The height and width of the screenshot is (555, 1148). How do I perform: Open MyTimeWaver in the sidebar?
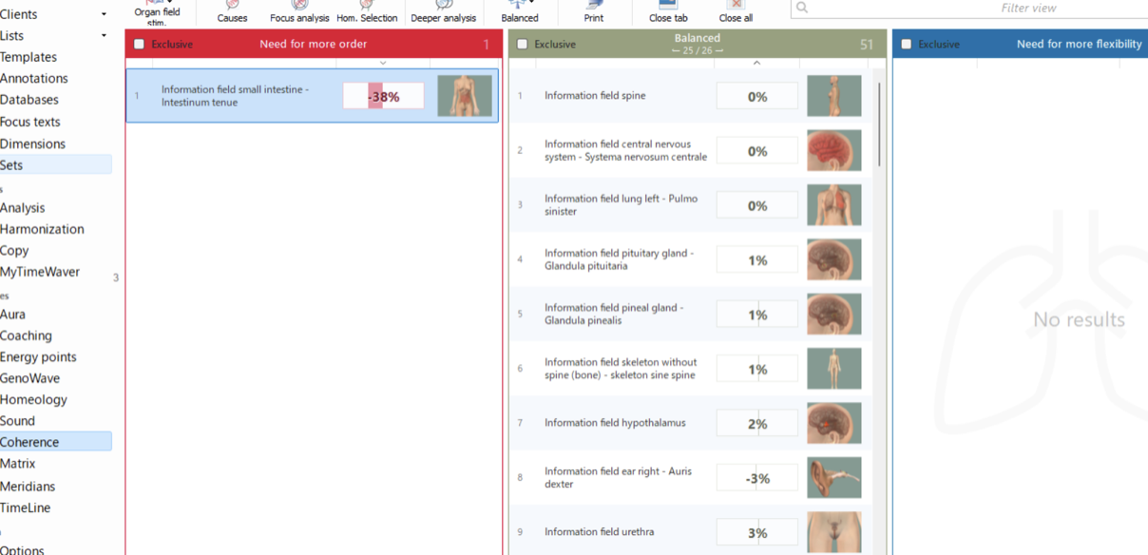40,272
